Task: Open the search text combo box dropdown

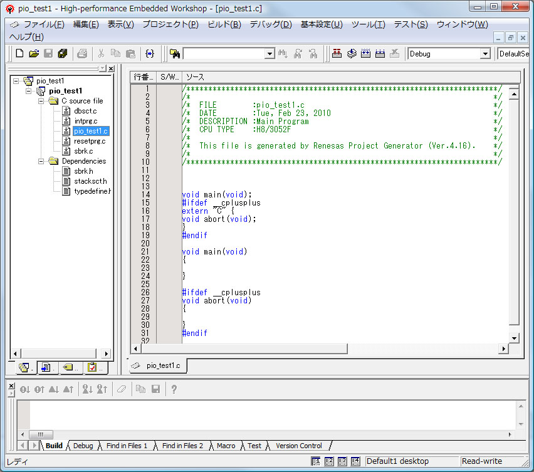Action: (270, 54)
